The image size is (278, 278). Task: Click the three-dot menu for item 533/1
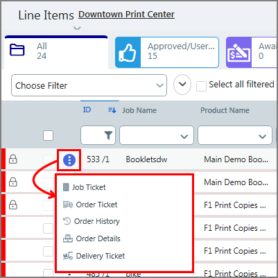(x=69, y=160)
